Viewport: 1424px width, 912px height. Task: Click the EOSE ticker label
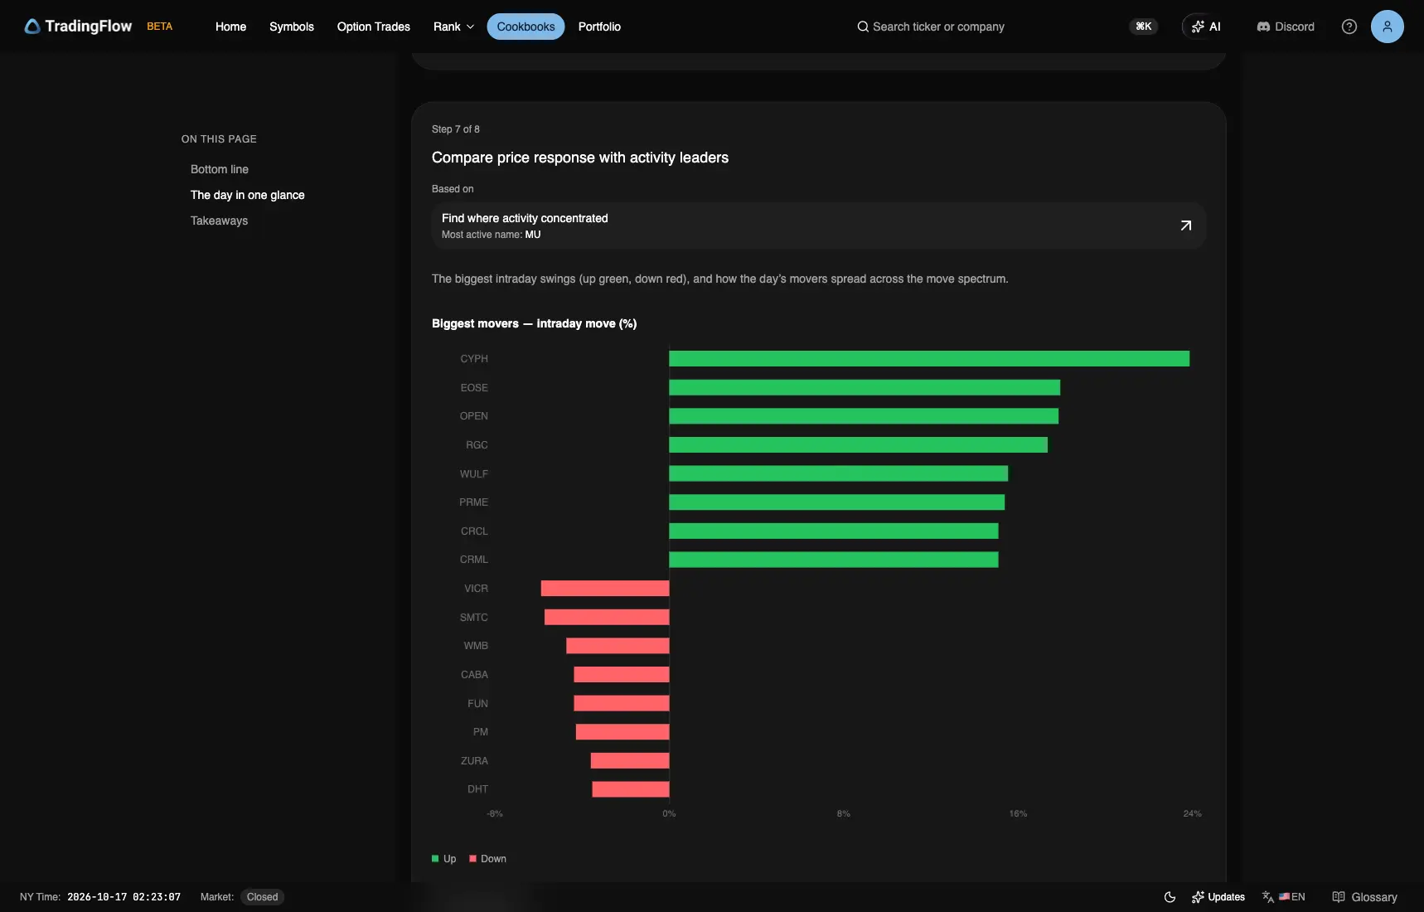coord(474,388)
